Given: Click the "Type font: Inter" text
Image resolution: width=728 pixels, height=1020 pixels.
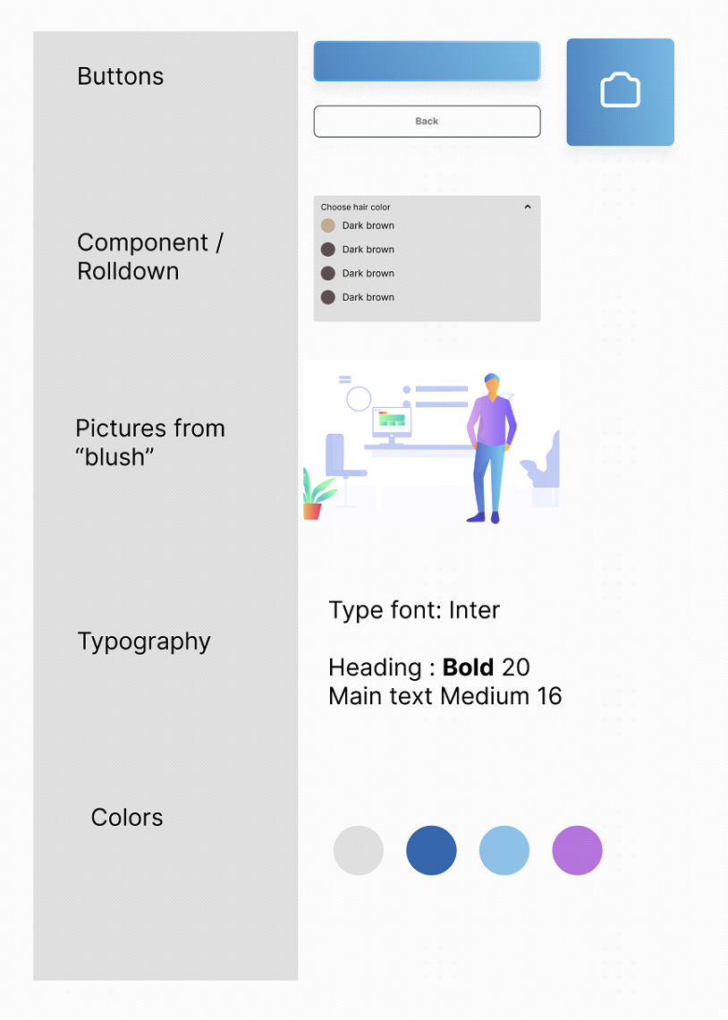Looking at the screenshot, I should 413,610.
